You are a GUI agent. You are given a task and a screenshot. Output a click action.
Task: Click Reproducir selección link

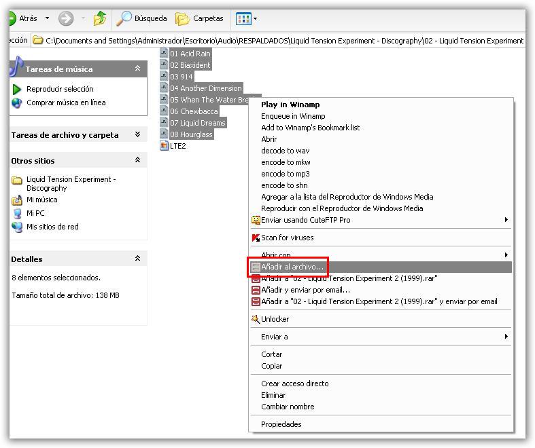click(x=60, y=89)
